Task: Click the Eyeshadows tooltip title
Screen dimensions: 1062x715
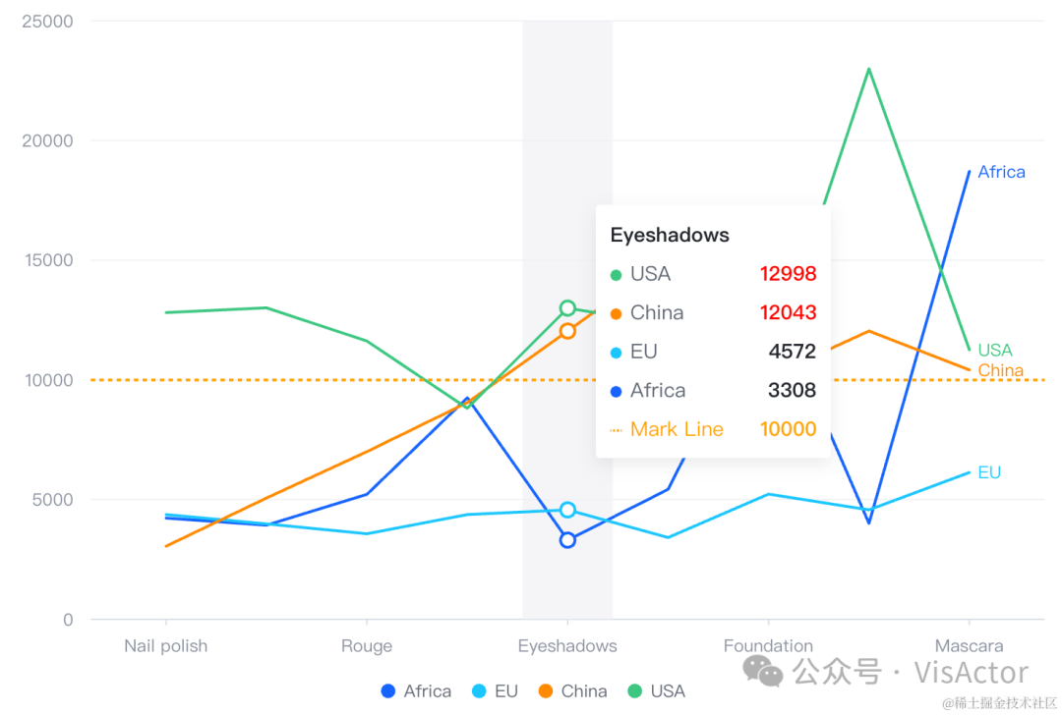Action: 670,235
